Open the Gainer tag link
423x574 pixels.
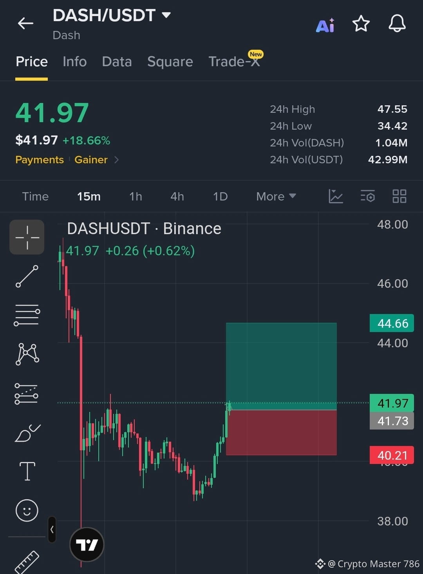(x=91, y=160)
